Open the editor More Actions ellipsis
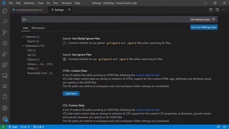Screen dimensions: 229x129 (224, 10)
